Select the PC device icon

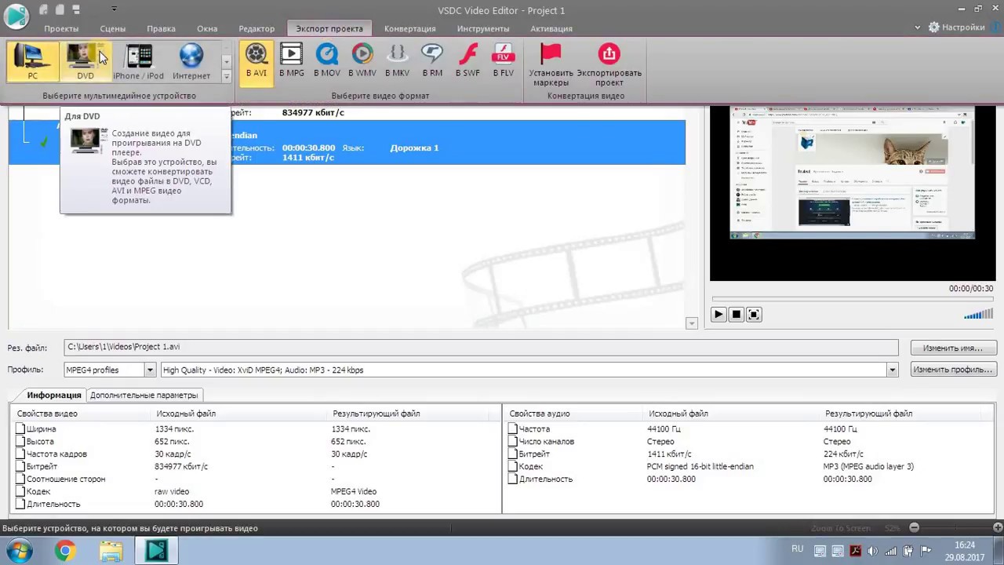pyautogui.click(x=33, y=61)
